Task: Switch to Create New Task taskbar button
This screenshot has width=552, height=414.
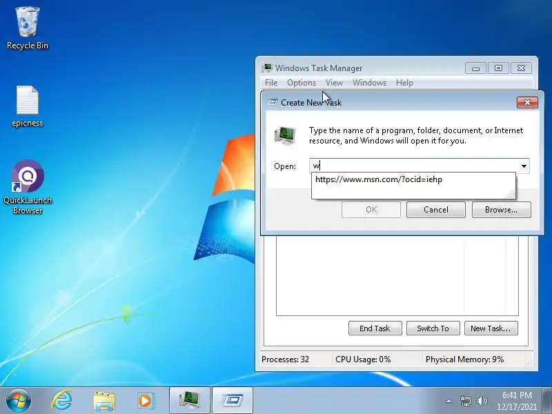Action: pos(233,400)
